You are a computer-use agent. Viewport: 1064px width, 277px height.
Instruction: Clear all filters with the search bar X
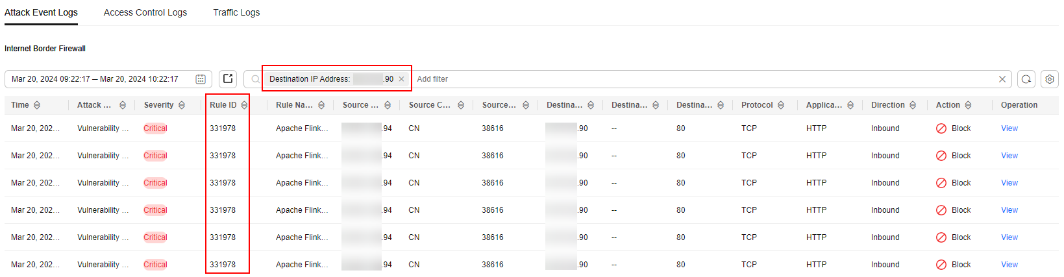pyautogui.click(x=1002, y=79)
